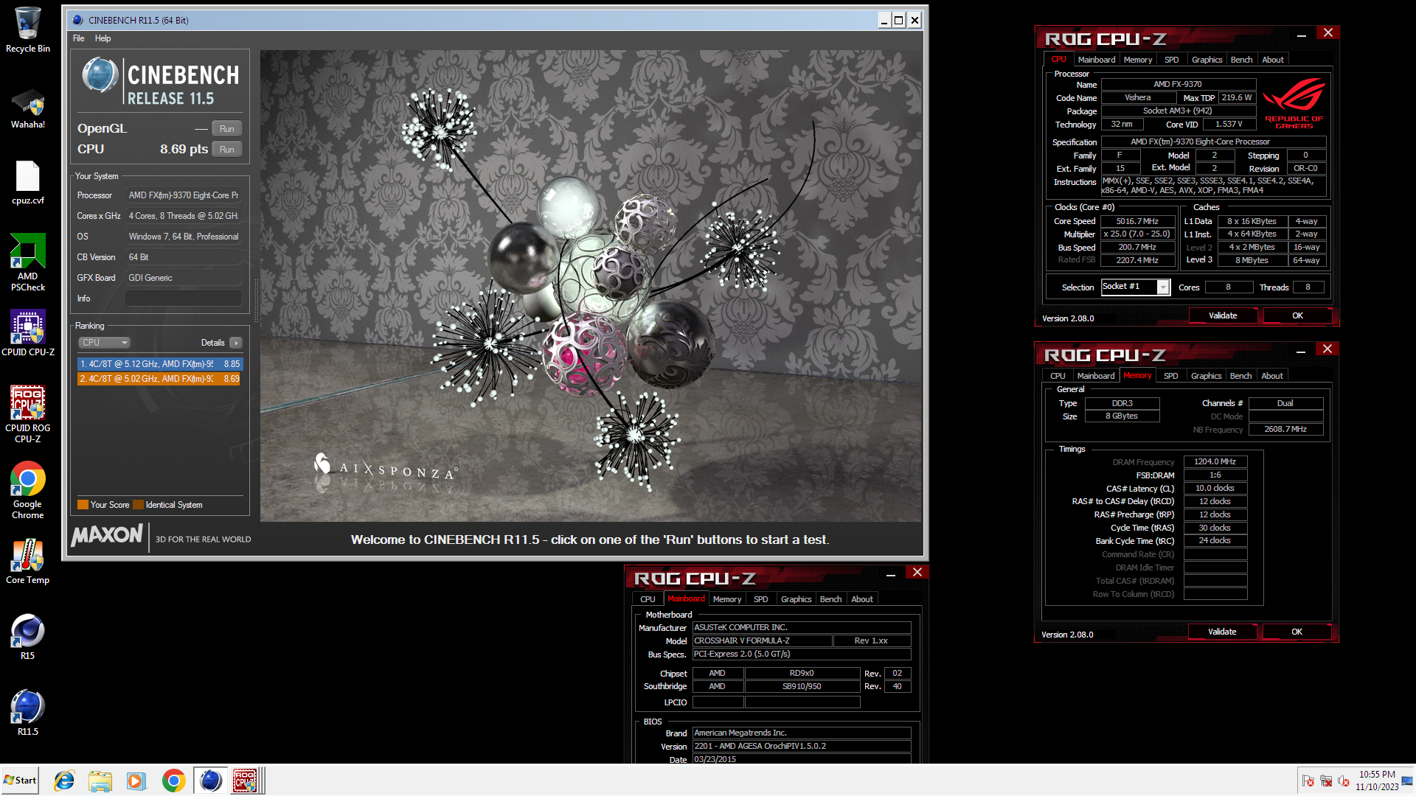
Task: Click the volume tray icon
Action: [x=1344, y=781]
